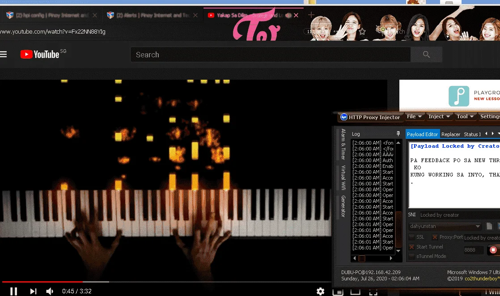Open the Alarm & Timer side tab
Image resolution: width=500 pixels, height=296 pixels.
[343, 144]
